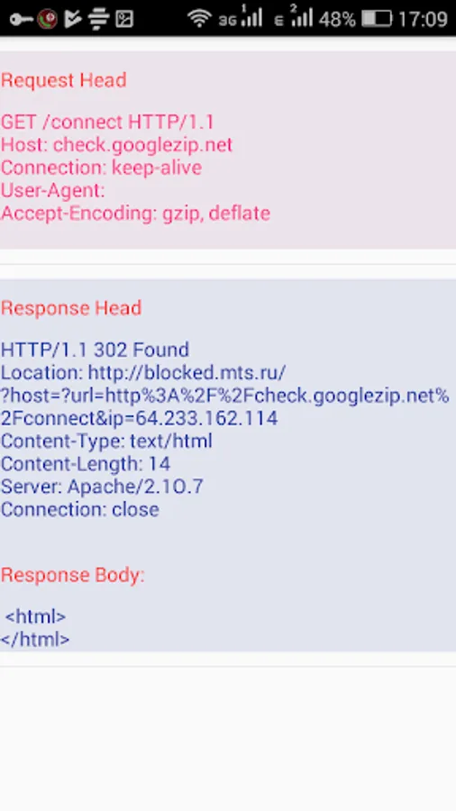Tap the closing </html> tag text
Image resolution: width=456 pixels, height=811 pixels.
point(35,639)
